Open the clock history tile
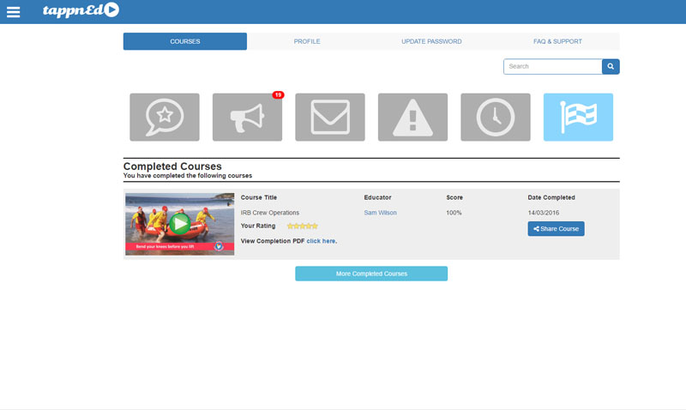The height and width of the screenshot is (410, 686). (x=496, y=118)
